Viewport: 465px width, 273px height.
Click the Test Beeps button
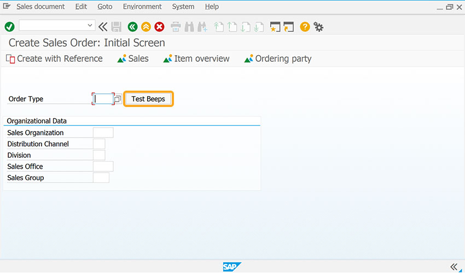[x=148, y=99]
